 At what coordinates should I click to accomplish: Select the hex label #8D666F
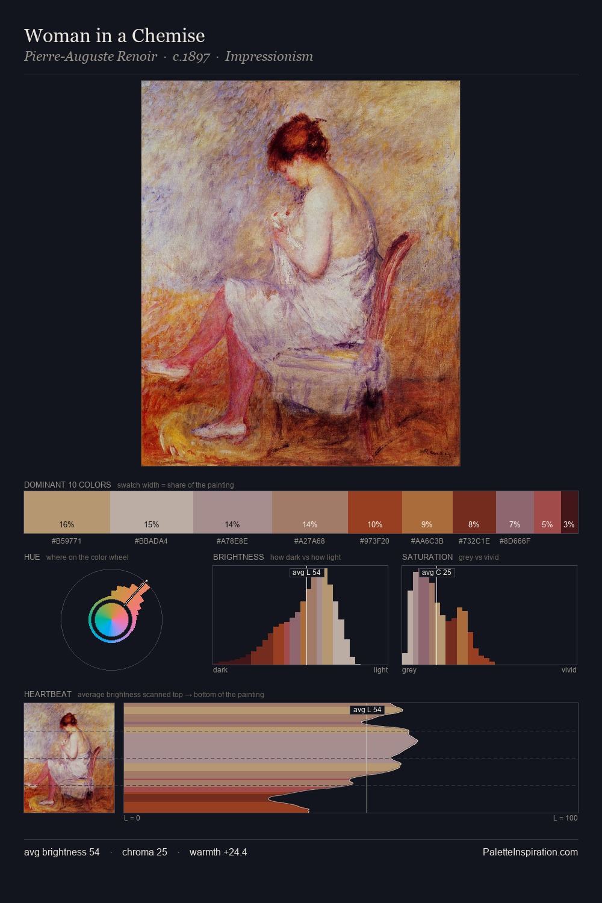coord(515,541)
